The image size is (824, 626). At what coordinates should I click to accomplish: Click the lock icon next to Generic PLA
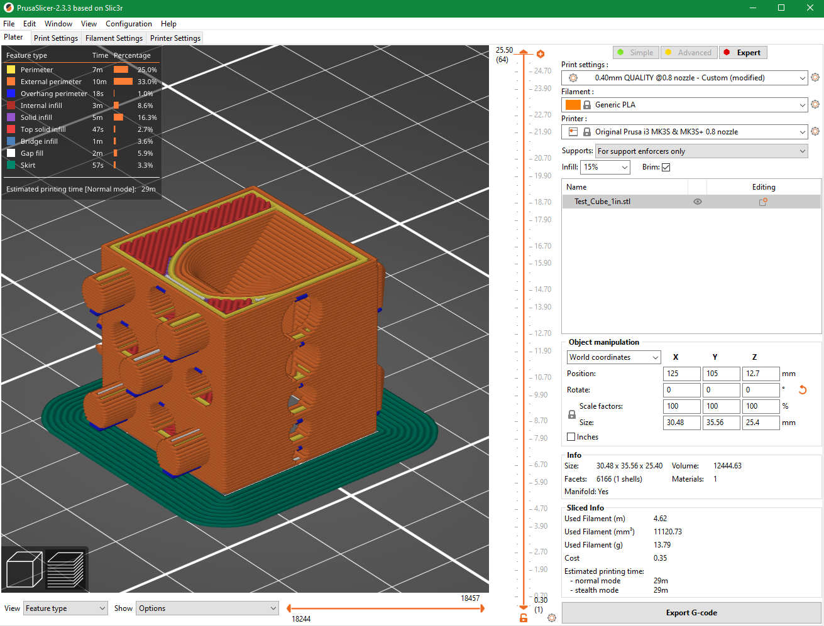click(587, 105)
